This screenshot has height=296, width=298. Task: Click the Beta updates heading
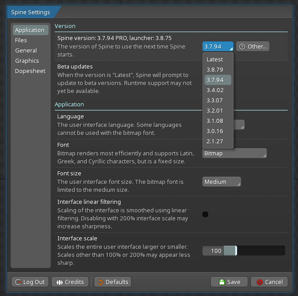coord(75,67)
